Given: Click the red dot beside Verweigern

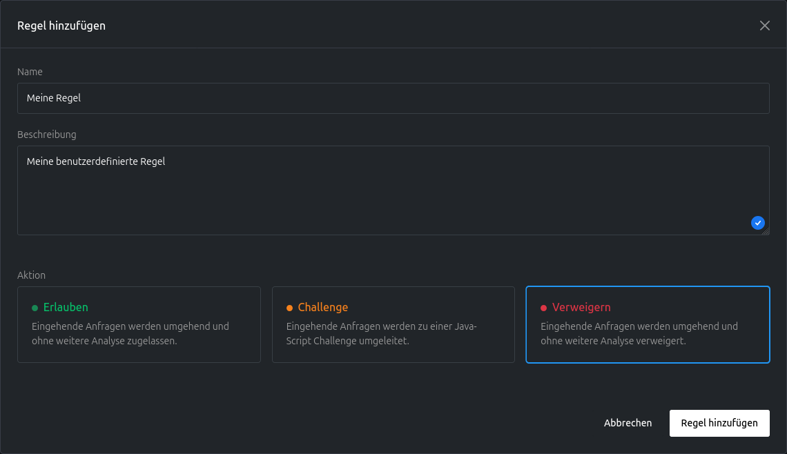Looking at the screenshot, I should (x=543, y=308).
